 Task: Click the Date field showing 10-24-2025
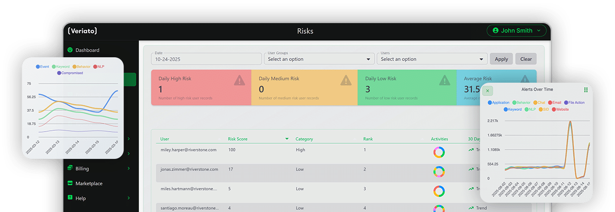206,59
